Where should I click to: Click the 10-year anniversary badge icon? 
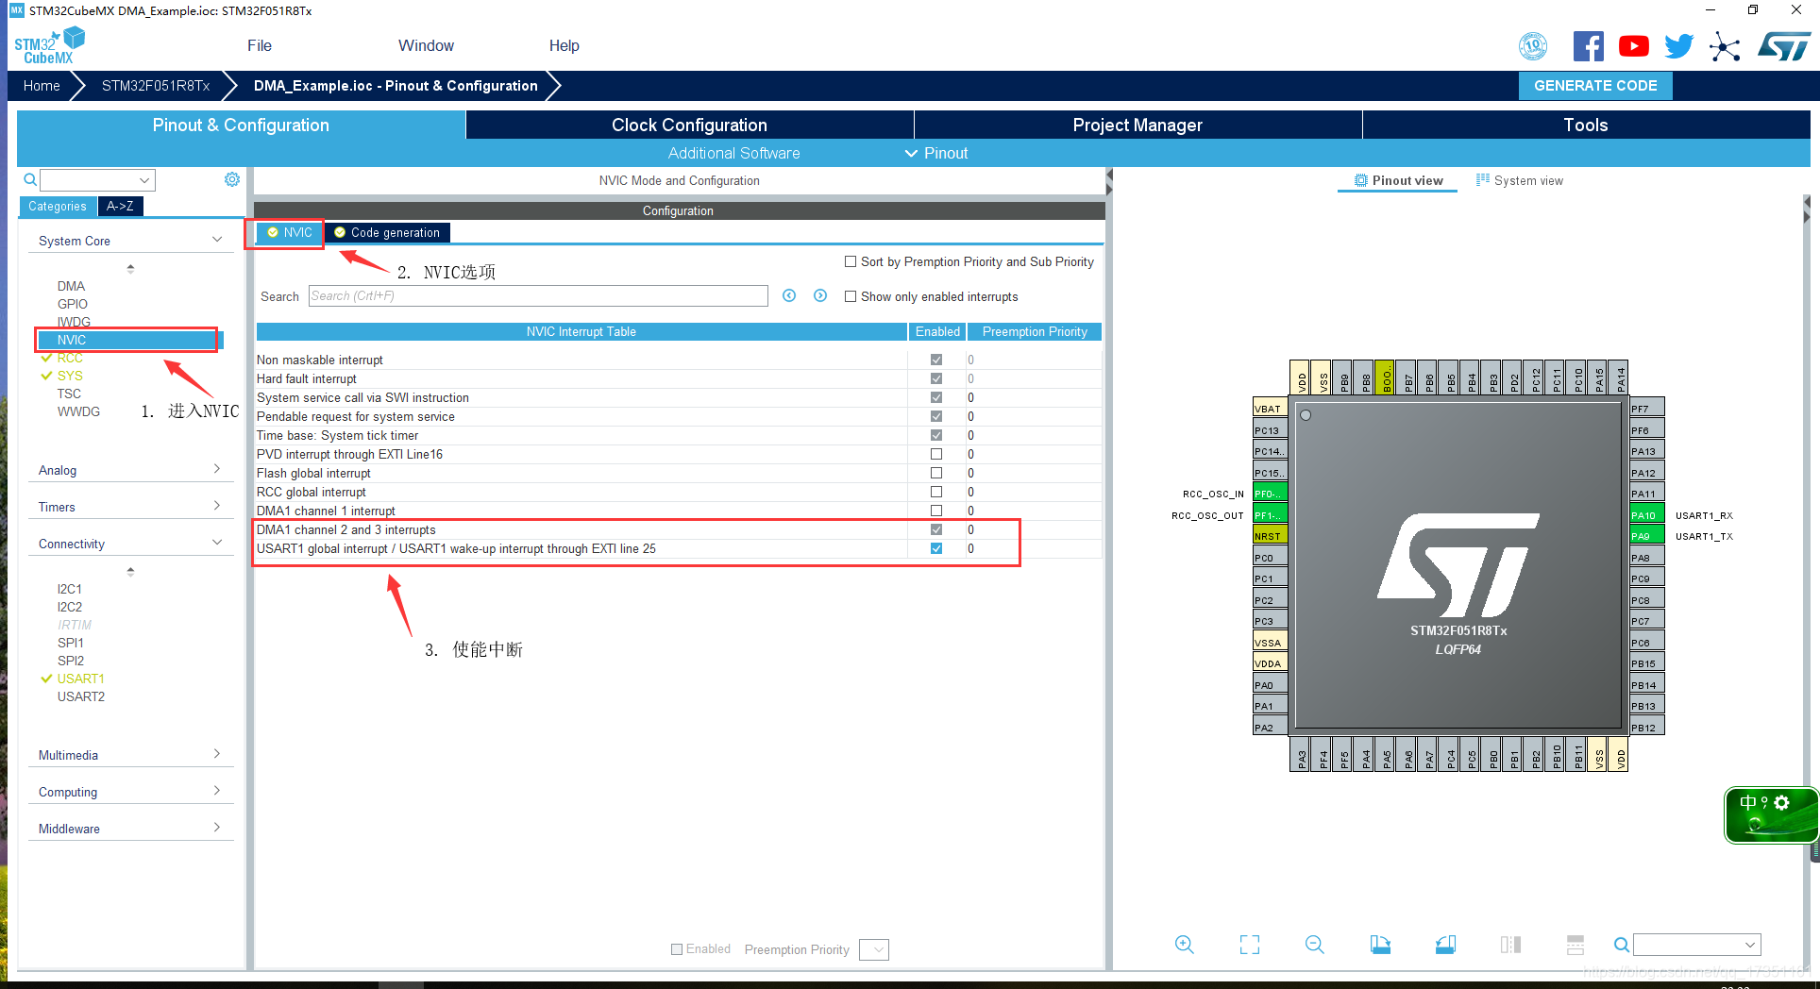tap(1533, 46)
